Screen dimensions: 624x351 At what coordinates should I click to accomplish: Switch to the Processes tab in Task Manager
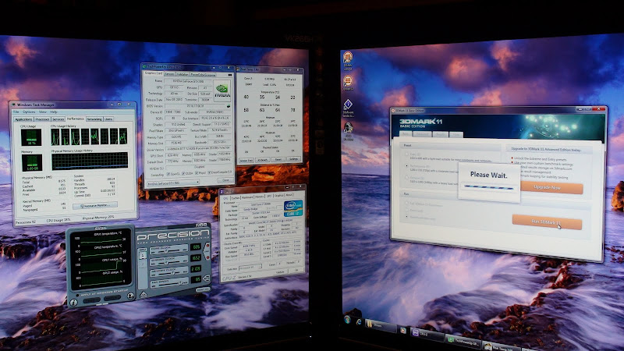coord(42,119)
